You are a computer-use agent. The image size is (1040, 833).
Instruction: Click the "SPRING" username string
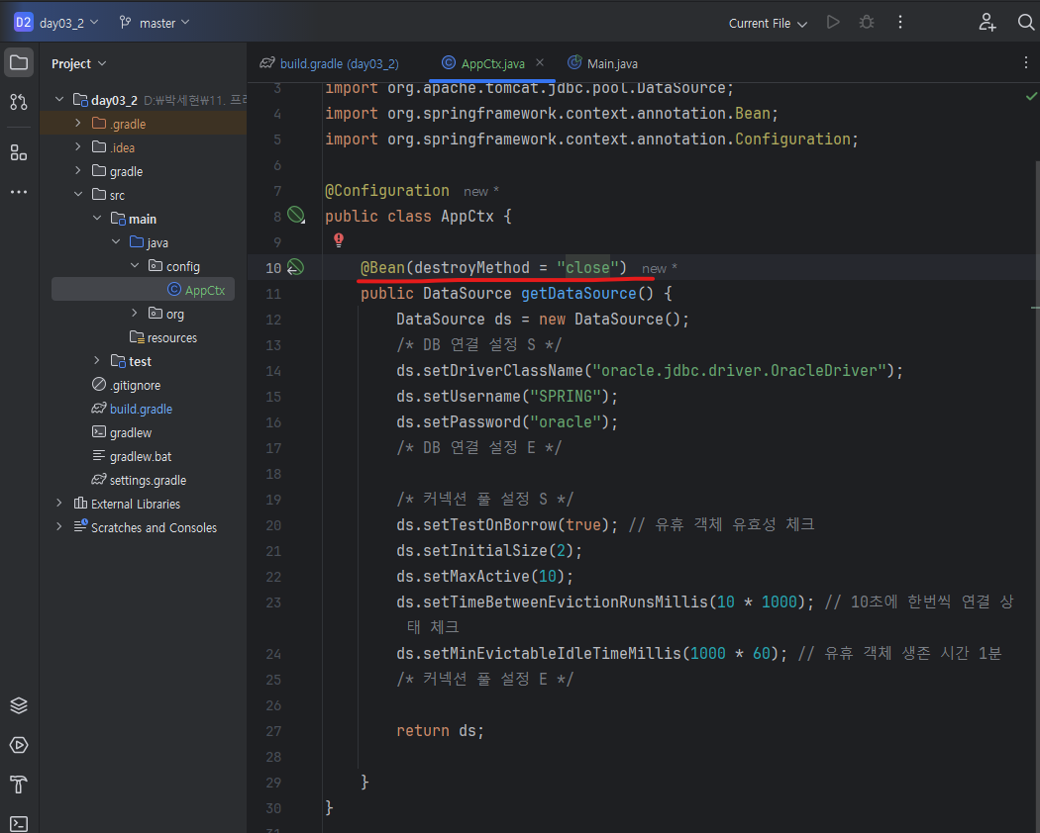(x=566, y=397)
